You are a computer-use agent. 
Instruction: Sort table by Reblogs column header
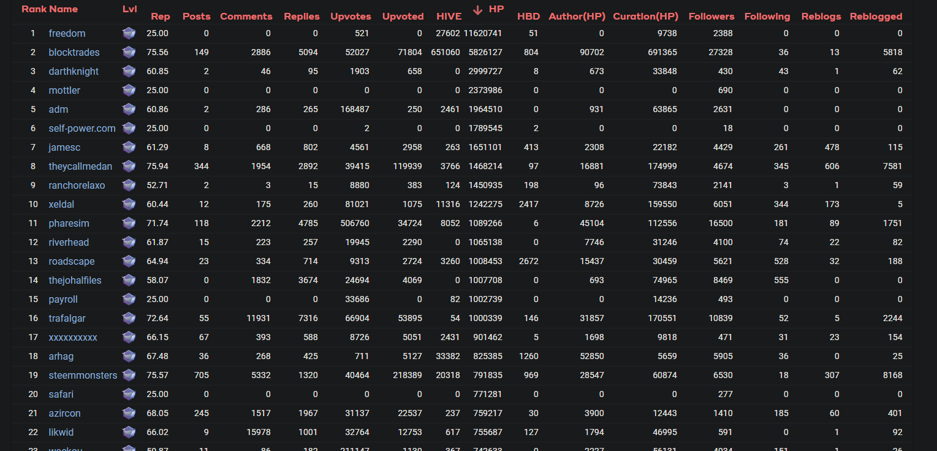[x=821, y=17]
